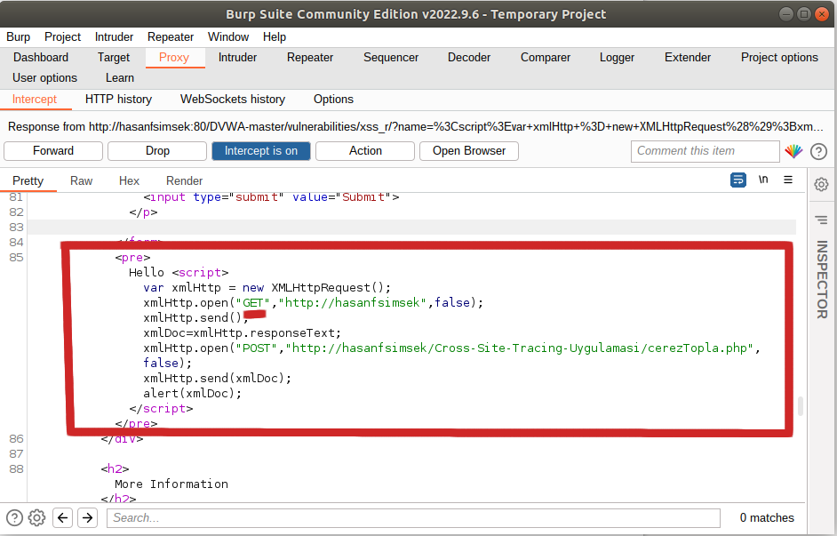The width and height of the screenshot is (837, 536).
Task: Open the Window menu
Action: click(x=228, y=36)
